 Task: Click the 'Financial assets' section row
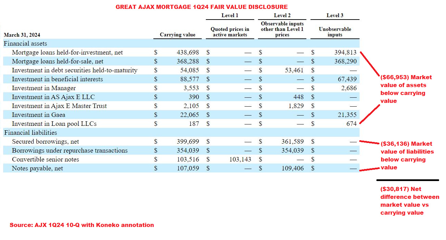pyautogui.click(x=181, y=44)
